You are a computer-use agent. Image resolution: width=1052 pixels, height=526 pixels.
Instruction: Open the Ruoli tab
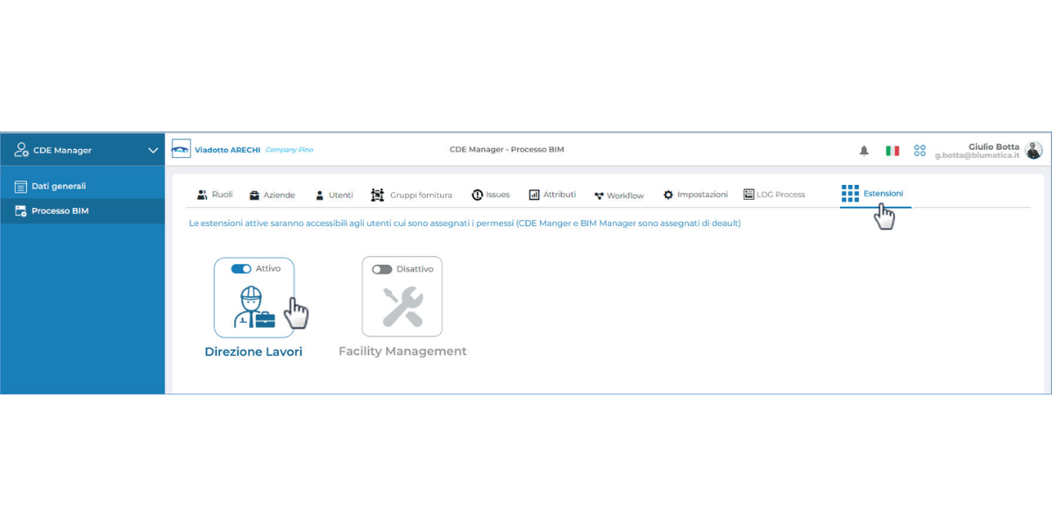point(215,195)
